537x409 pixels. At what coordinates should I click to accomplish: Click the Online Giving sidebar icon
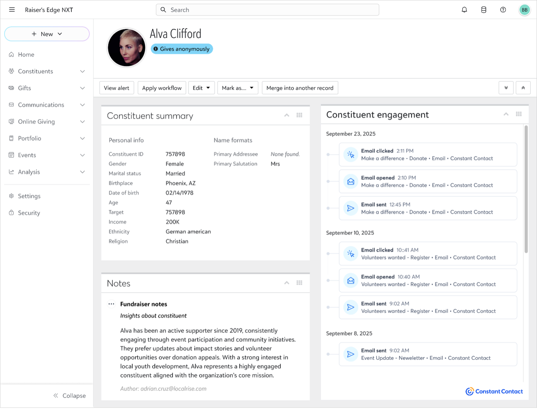click(11, 121)
